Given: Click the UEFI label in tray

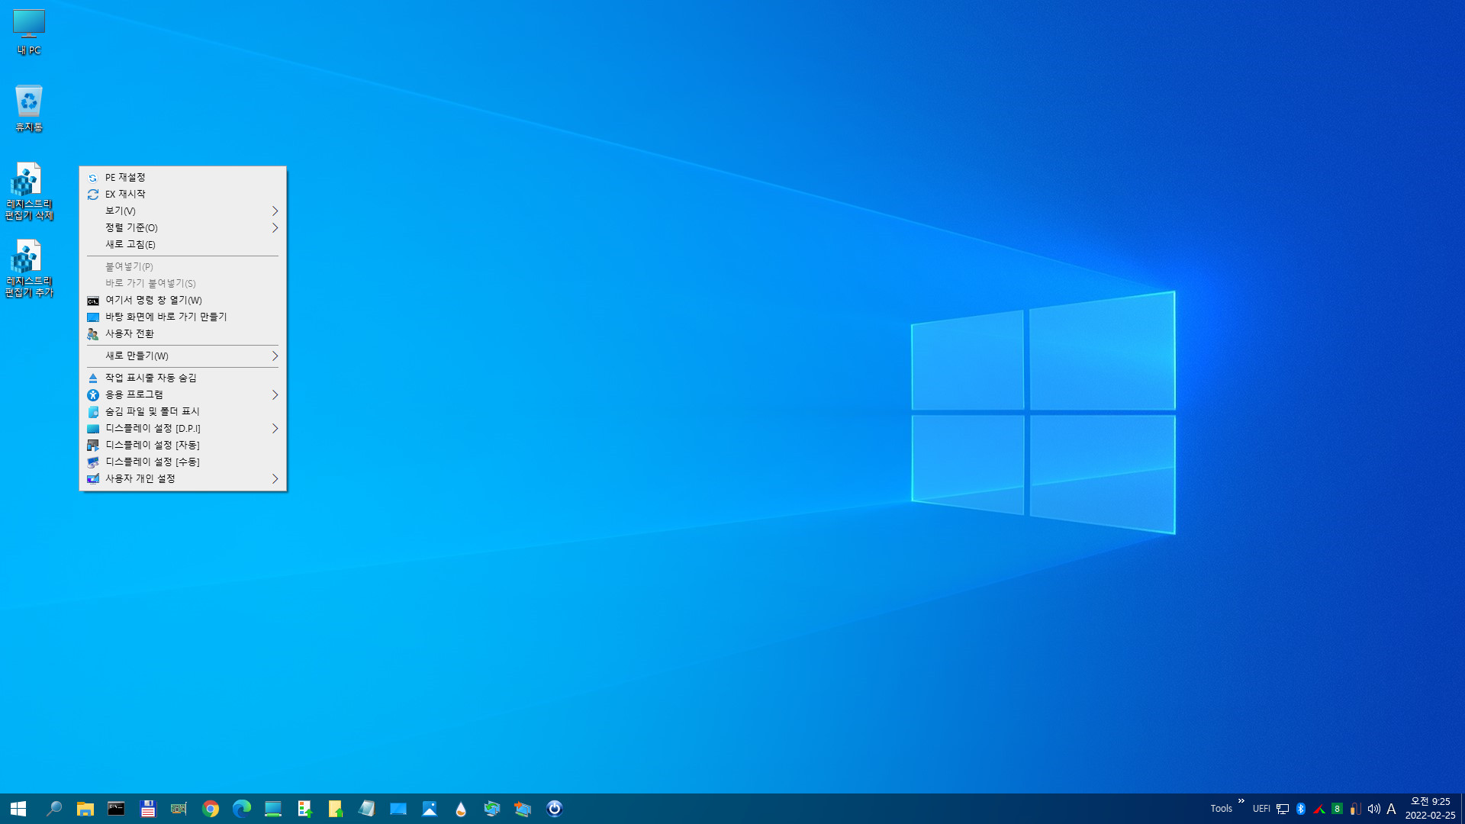Looking at the screenshot, I should pos(1261,809).
